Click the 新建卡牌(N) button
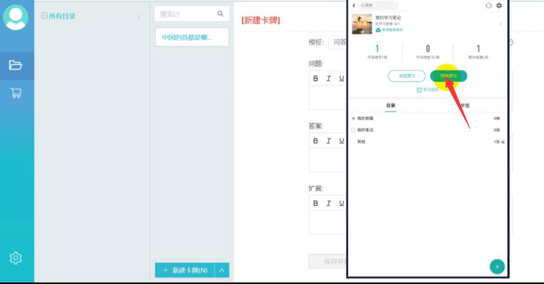The width and height of the screenshot is (544, 284). (185, 270)
